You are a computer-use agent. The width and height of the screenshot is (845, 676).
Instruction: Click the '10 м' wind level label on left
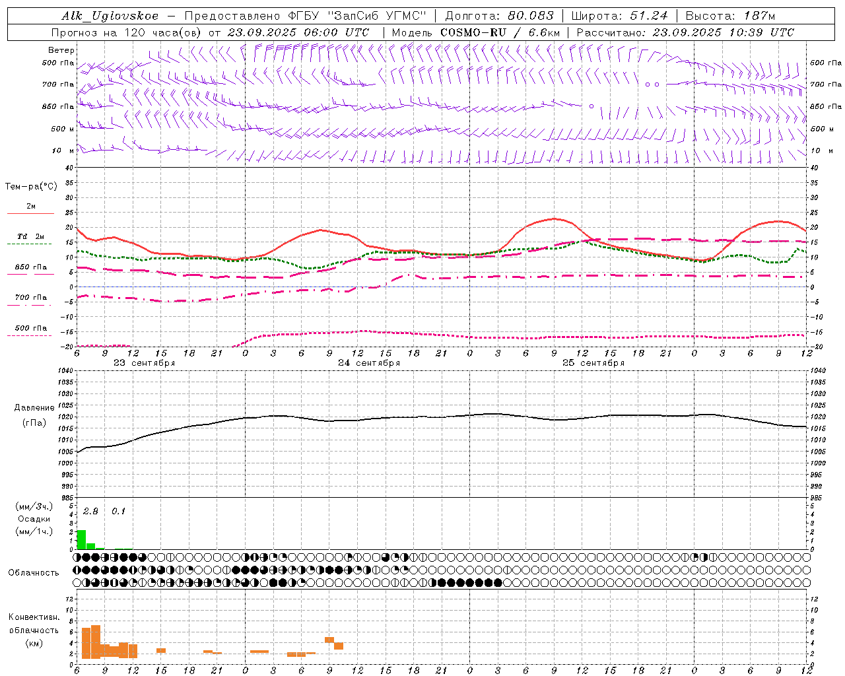tap(61, 151)
